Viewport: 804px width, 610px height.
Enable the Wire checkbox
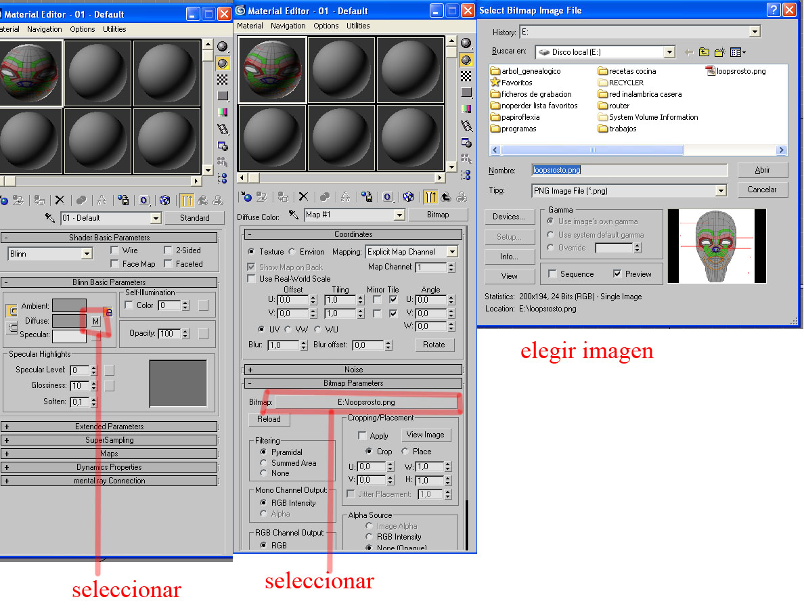pyautogui.click(x=115, y=250)
